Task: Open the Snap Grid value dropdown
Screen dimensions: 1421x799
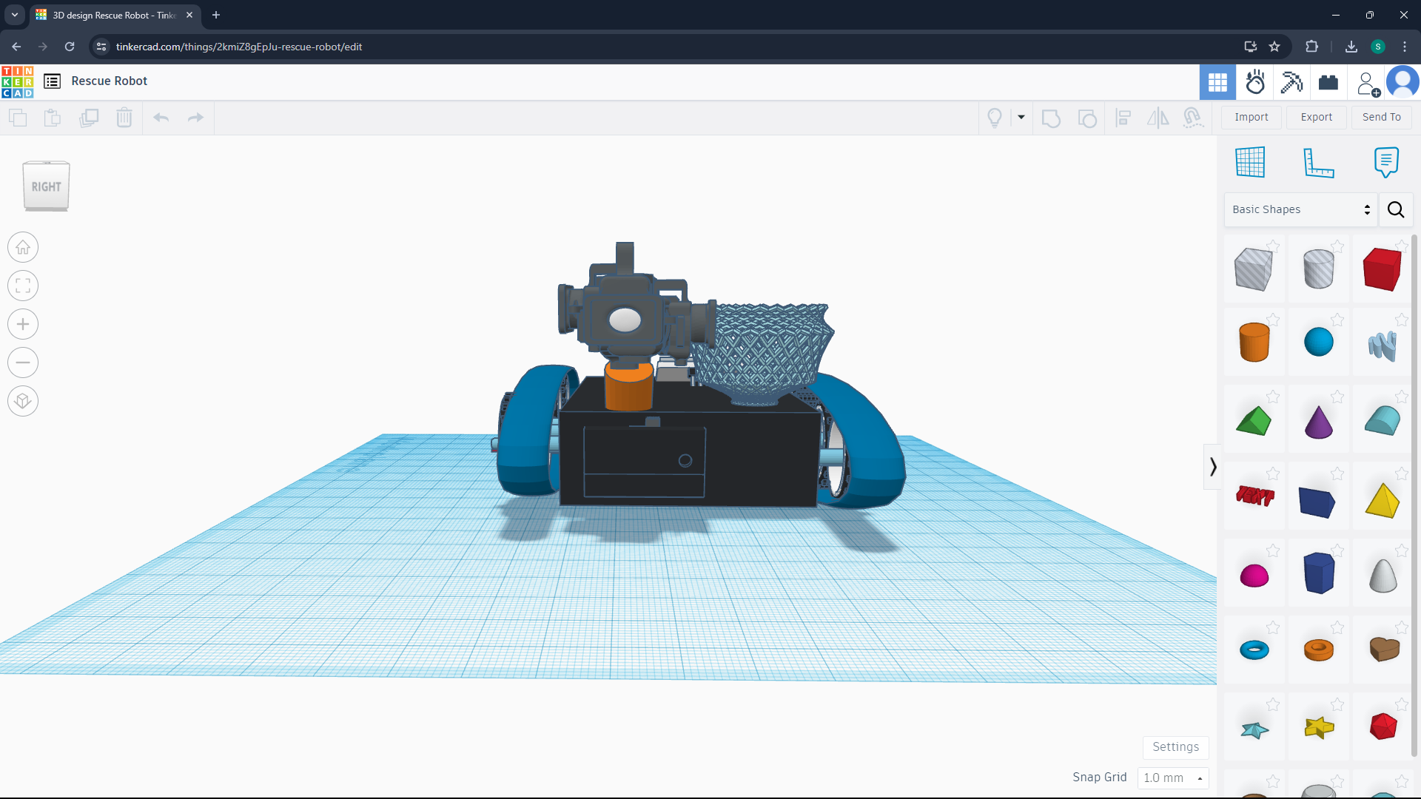Action: click(x=1172, y=778)
